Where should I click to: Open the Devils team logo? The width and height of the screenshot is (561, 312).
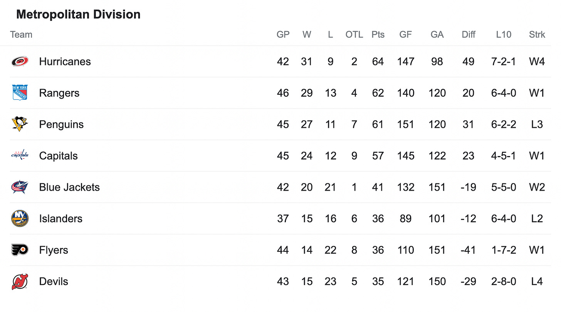[20, 281]
